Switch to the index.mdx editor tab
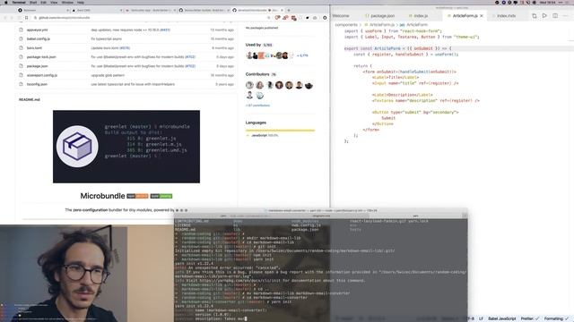Viewport: 574px width, 322px height. (504, 16)
